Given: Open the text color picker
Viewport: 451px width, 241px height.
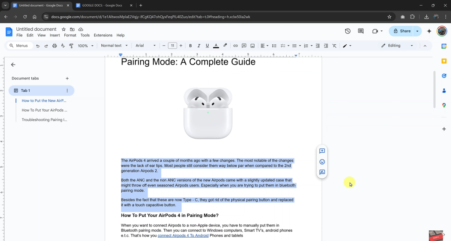Looking at the screenshot, I should [x=216, y=46].
